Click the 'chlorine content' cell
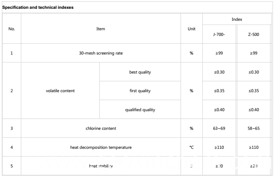275x178 pixels. click(x=101, y=128)
